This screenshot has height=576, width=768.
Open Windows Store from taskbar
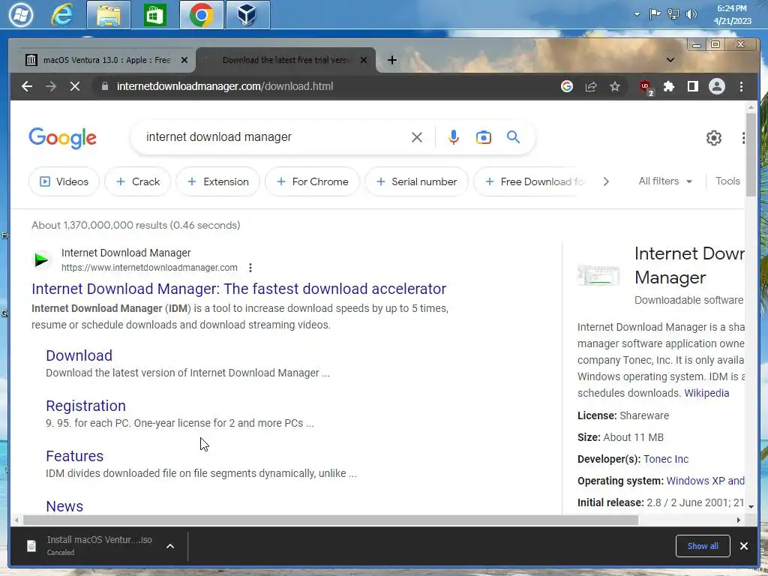[x=154, y=15]
